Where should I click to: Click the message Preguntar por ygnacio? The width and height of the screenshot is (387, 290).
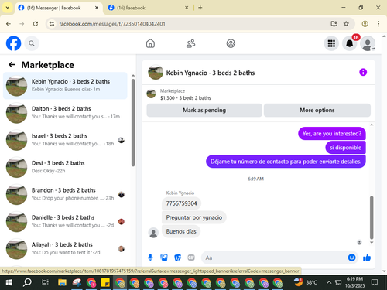point(194,217)
